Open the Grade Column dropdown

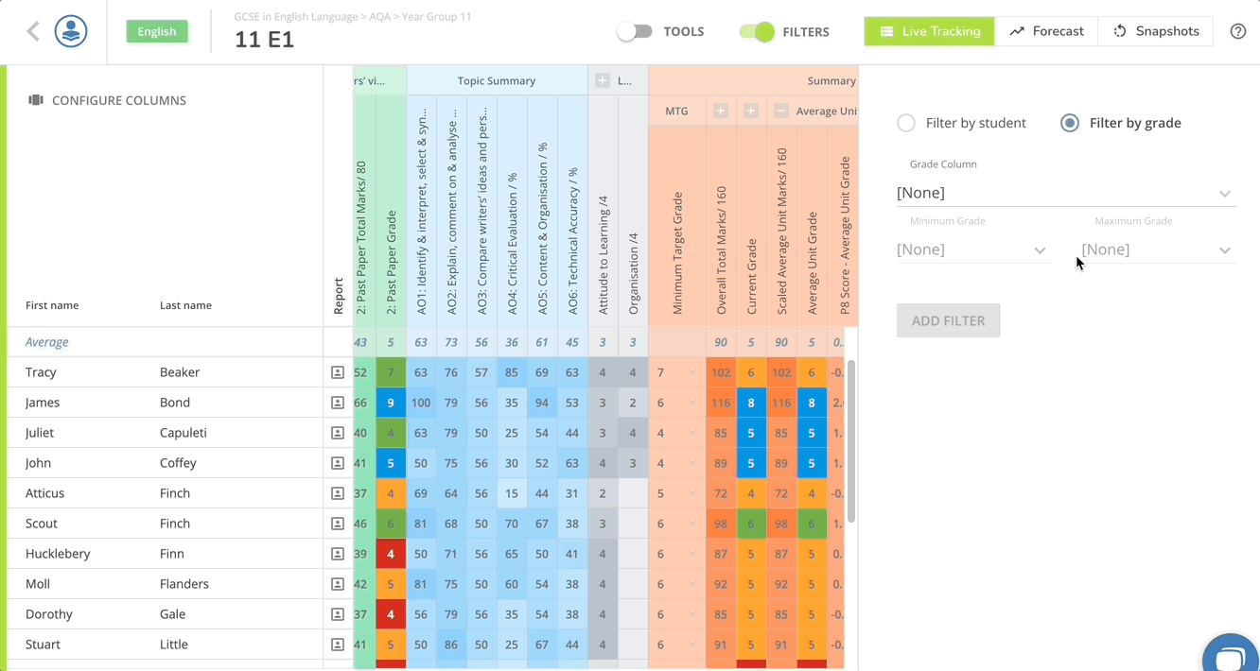coord(1066,193)
